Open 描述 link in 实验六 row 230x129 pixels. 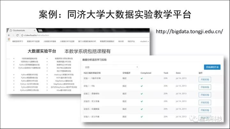point(124,117)
